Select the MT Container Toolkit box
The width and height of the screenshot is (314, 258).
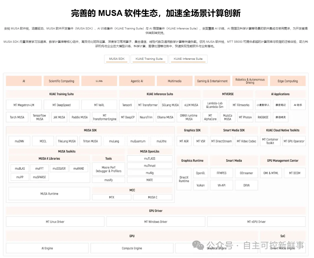pos(270,141)
